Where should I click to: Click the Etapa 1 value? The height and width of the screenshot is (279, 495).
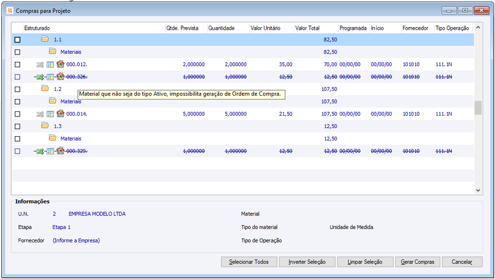61,227
